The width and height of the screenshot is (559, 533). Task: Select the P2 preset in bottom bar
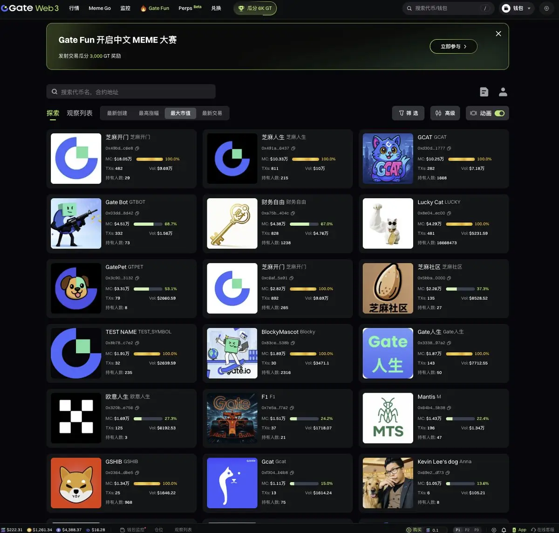pos(467,530)
